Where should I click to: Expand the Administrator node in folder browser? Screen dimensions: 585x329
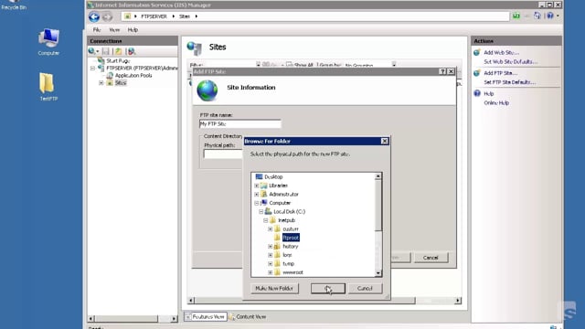[x=256, y=194]
